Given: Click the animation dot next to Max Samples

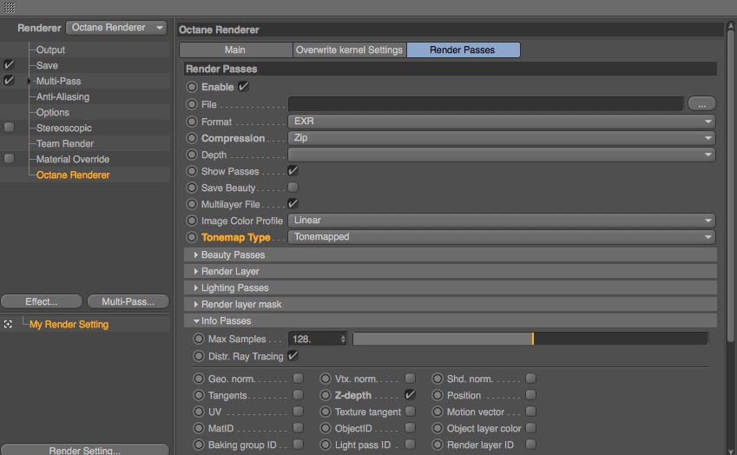Looking at the screenshot, I should 199,339.
